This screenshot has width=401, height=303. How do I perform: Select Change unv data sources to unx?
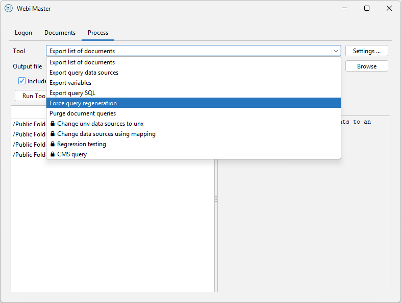tap(193, 124)
